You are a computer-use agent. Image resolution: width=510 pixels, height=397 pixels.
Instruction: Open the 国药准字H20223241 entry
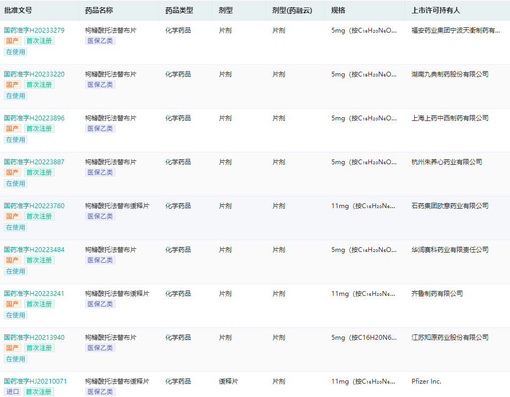pos(34,294)
